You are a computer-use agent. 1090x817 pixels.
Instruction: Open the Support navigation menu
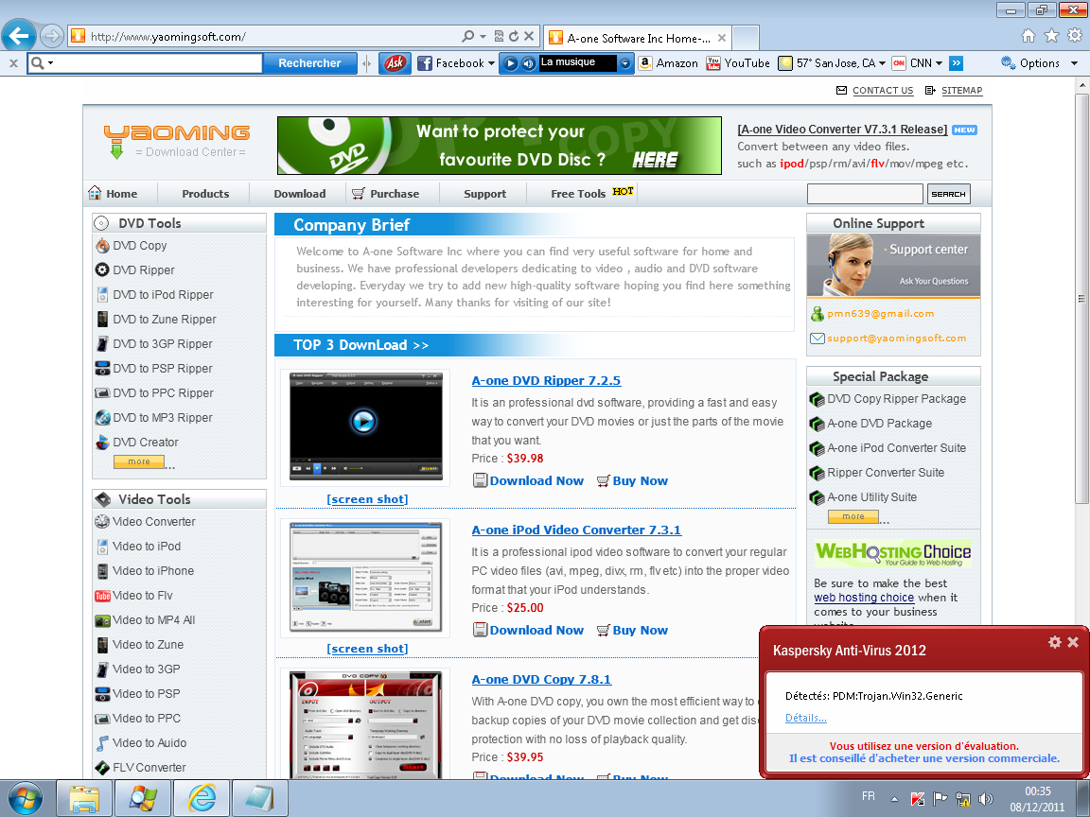click(x=484, y=194)
